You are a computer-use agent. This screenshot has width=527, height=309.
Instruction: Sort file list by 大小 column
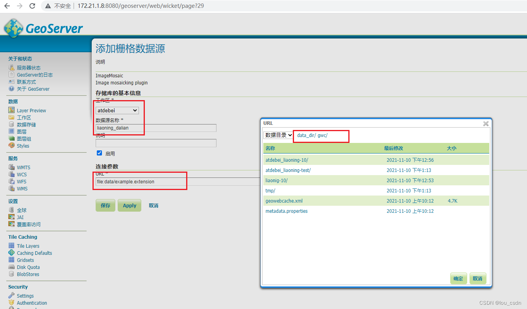451,148
